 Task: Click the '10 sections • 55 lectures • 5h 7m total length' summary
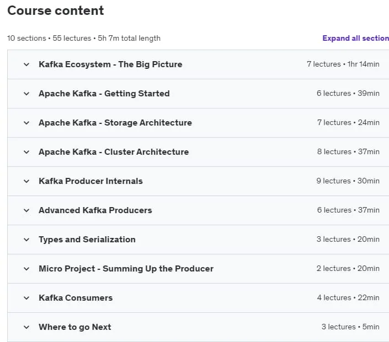(x=84, y=38)
